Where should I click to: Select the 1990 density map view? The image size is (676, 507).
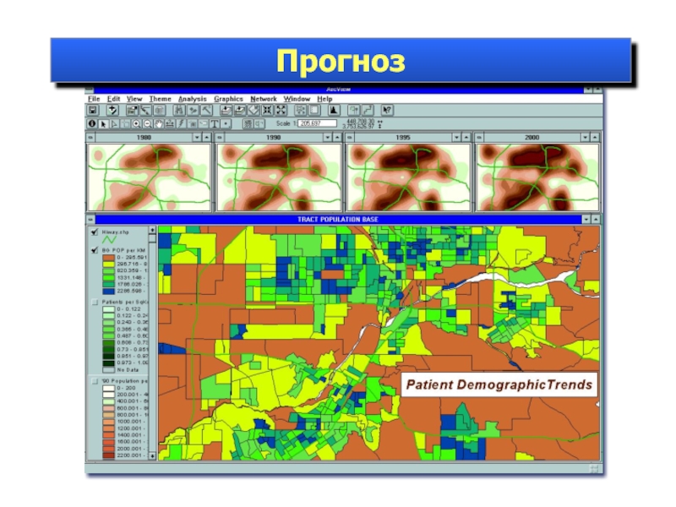pos(279,177)
